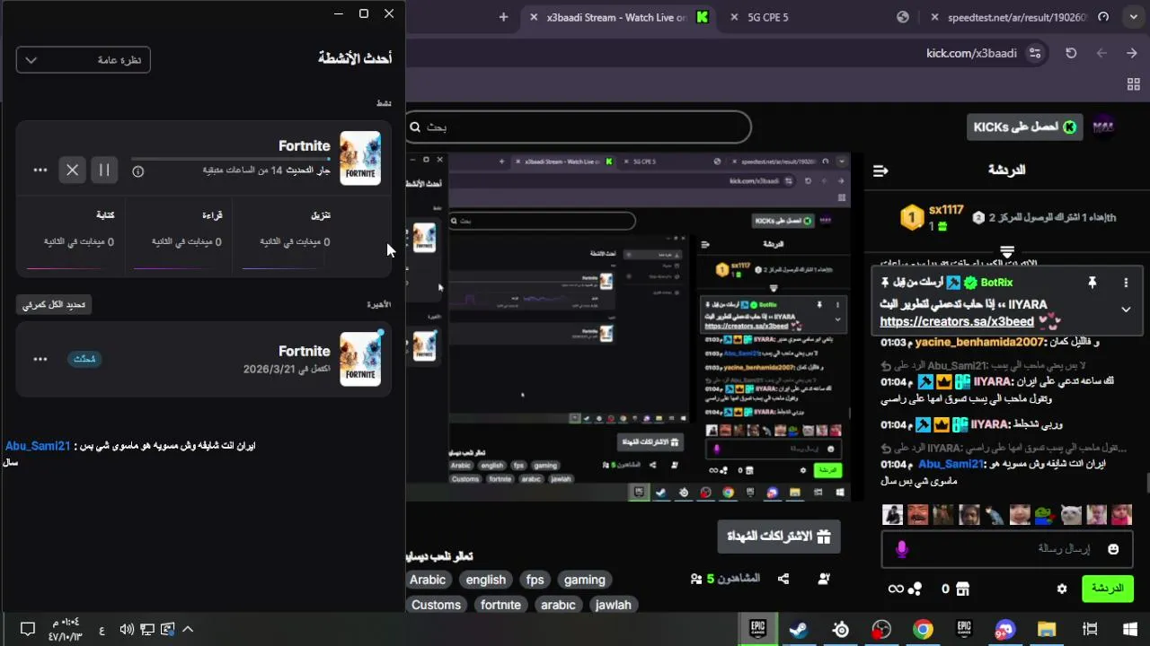Cancel the Fortnite update with the X button

pos(73,170)
